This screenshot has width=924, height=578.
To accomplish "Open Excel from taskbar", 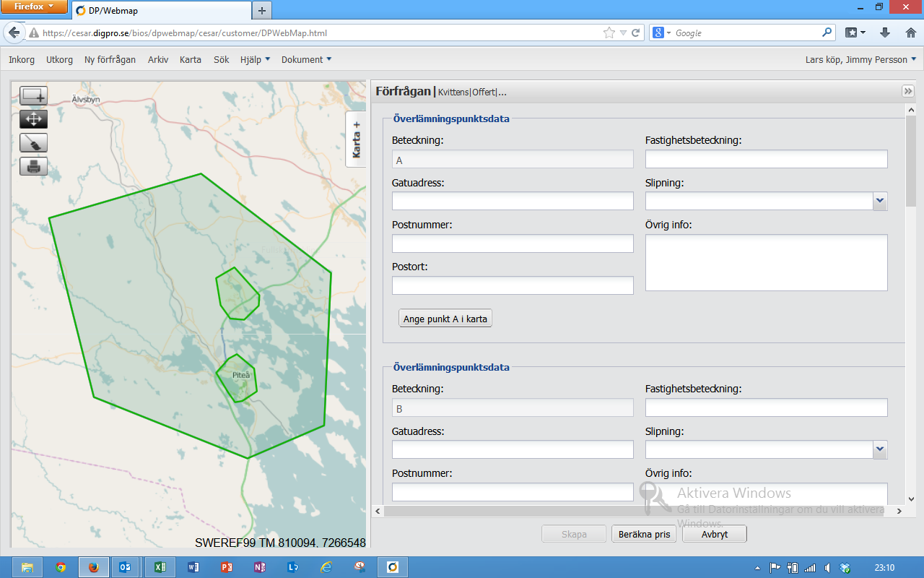I will pos(160,567).
